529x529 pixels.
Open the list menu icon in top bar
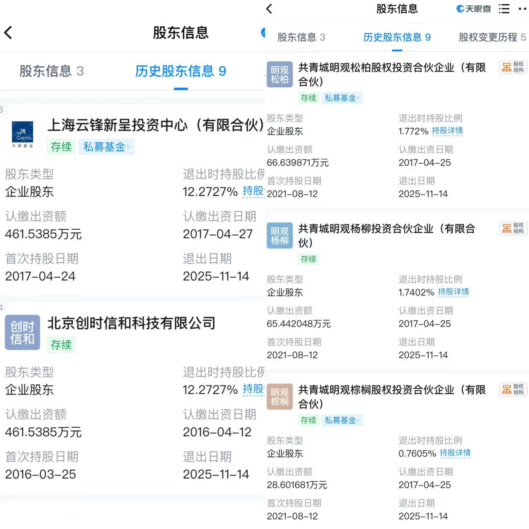click(504, 9)
